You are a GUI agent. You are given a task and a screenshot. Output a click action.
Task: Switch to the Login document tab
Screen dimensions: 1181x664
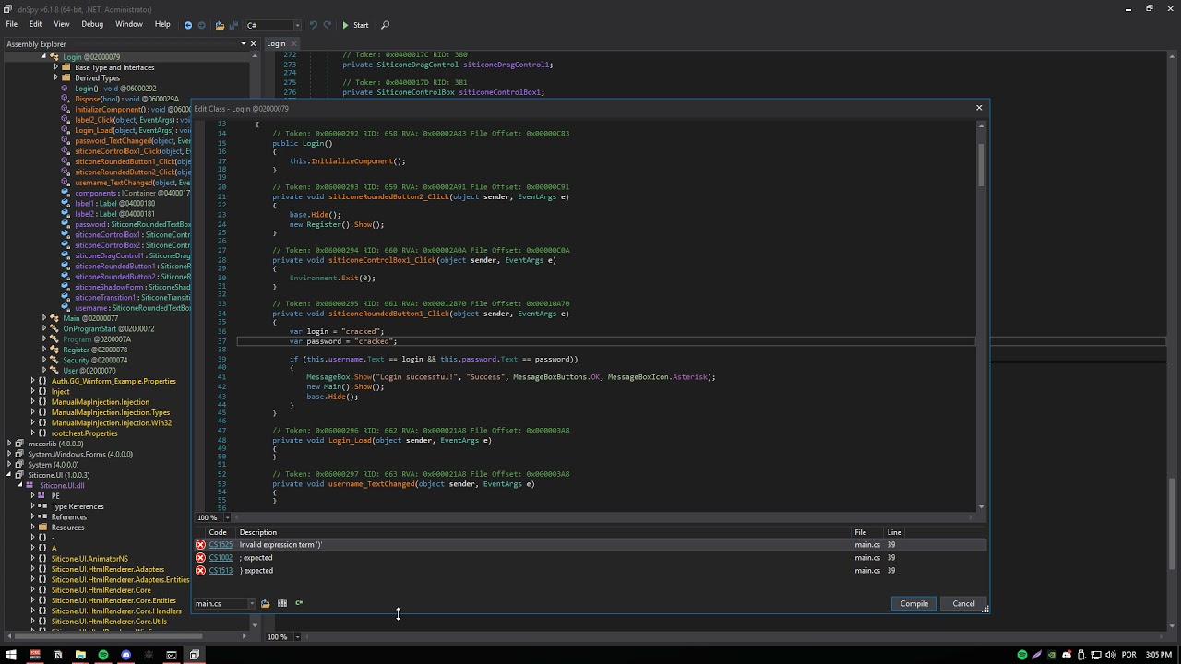(276, 43)
